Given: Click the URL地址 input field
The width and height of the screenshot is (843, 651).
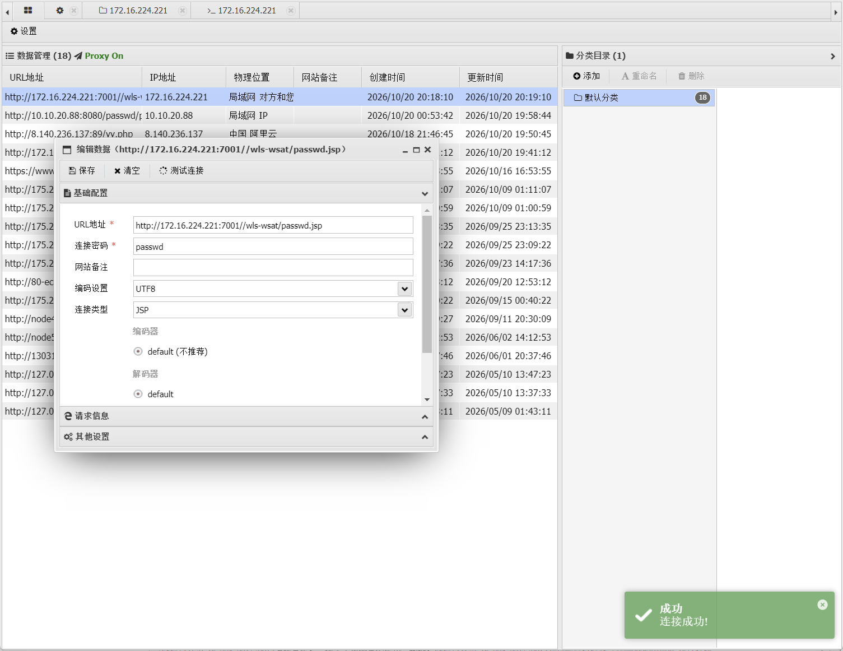Looking at the screenshot, I should (273, 225).
